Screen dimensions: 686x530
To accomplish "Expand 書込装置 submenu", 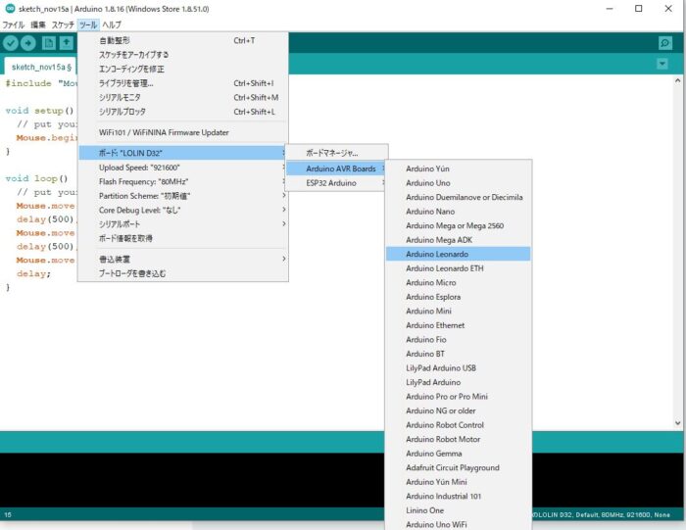I will pyautogui.click(x=183, y=260).
